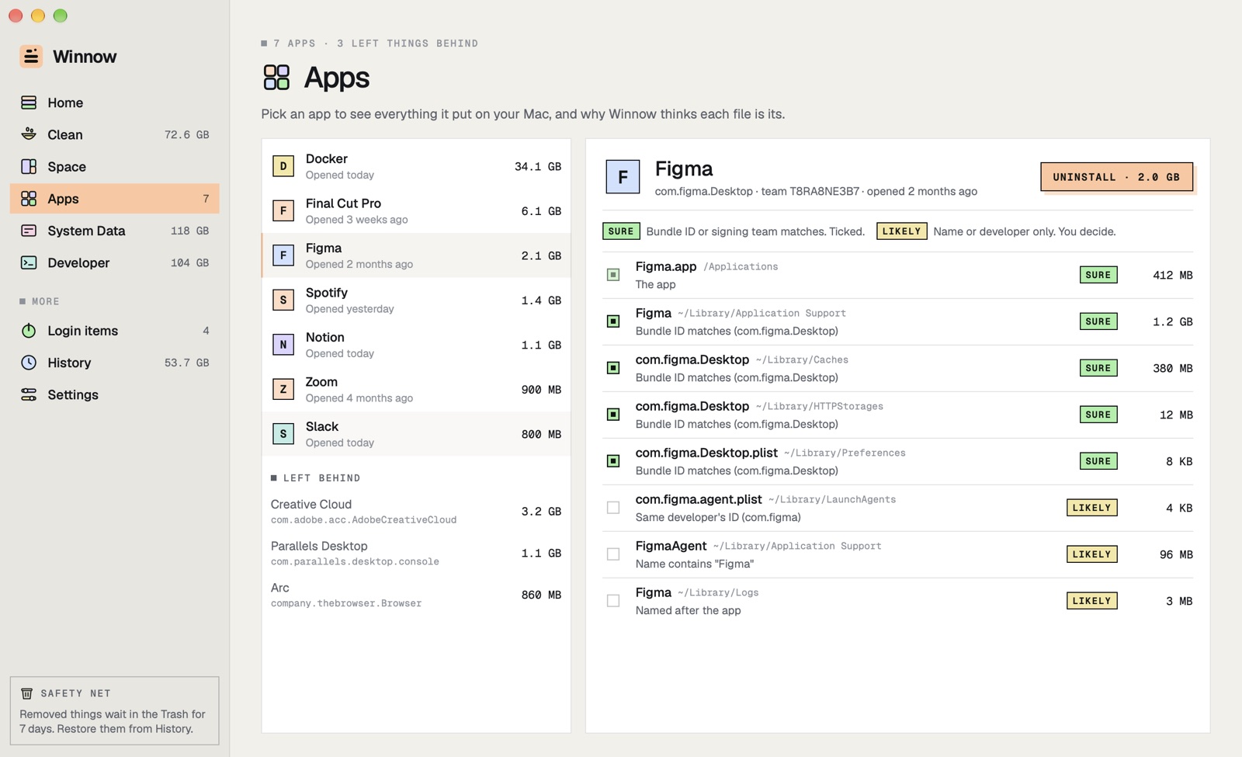The width and height of the screenshot is (1242, 757).
Task: Click the Space panel icon in sidebar
Action: [29, 166]
